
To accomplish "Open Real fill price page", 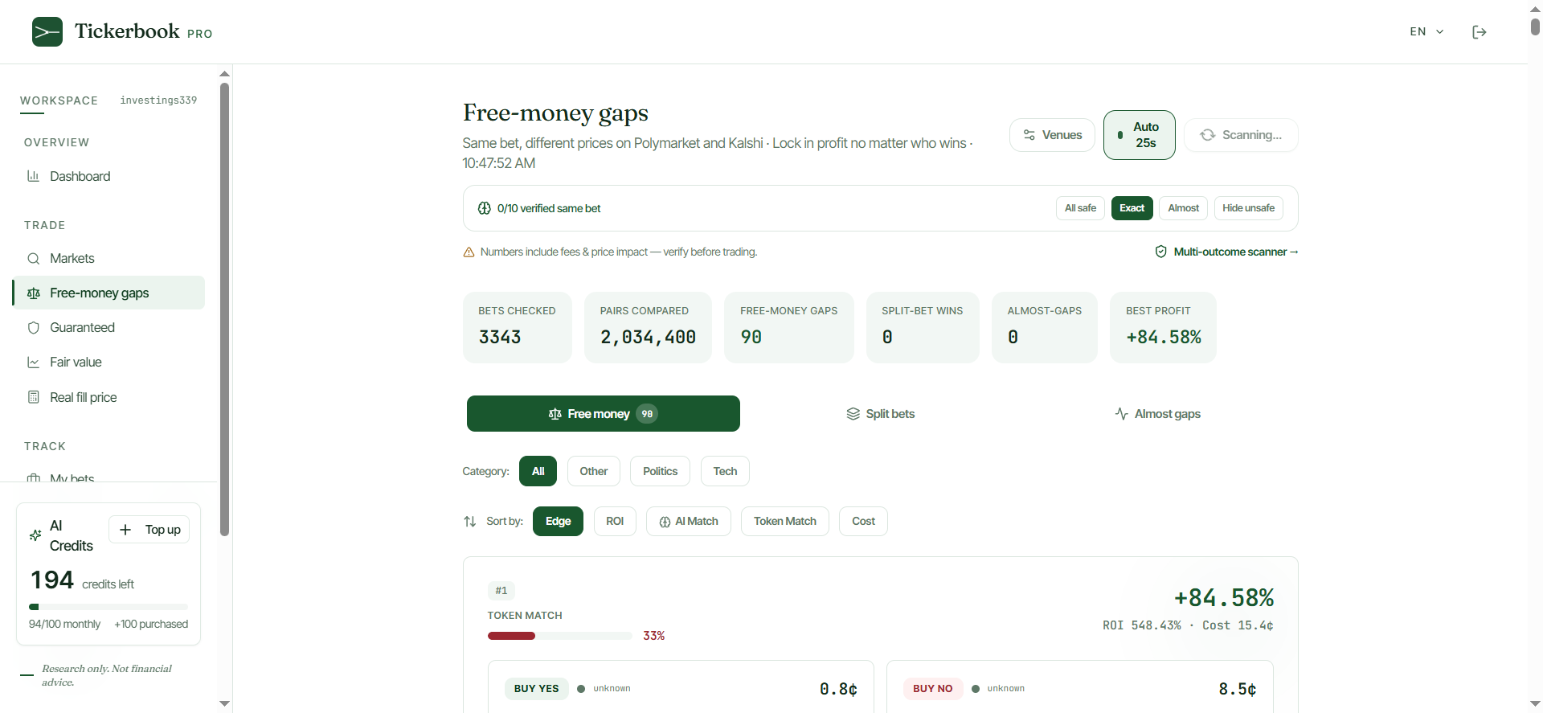I will [108, 397].
